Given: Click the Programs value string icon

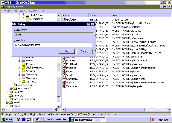Looking at the screenshot, I should (64, 68).
